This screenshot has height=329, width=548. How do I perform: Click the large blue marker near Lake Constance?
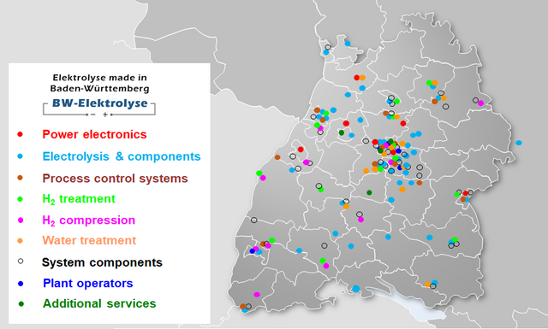356,289
